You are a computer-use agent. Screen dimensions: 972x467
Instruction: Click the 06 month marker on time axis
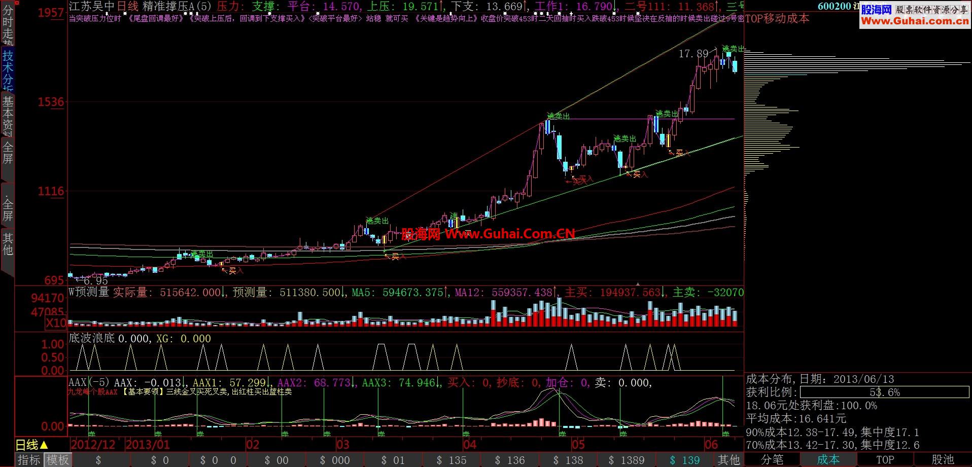[712, 445]
